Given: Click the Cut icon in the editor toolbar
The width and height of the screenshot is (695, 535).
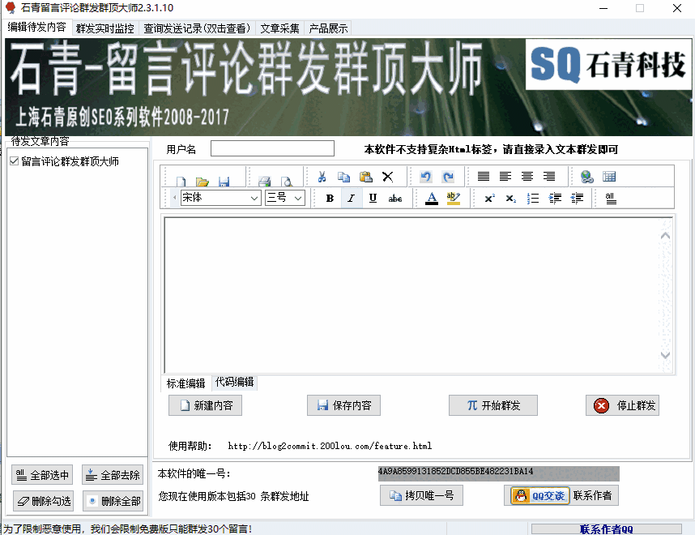Looking at the screenshot, I should coord(324,175).
